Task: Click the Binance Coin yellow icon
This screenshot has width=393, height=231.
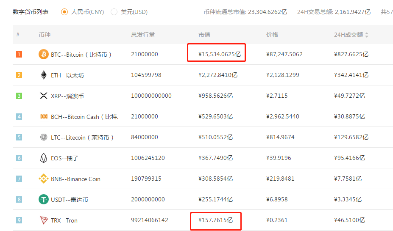Action: tap(44, 179)
